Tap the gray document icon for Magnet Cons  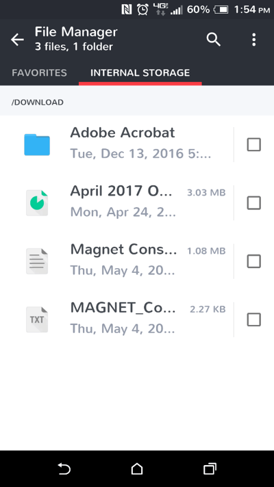37,261
